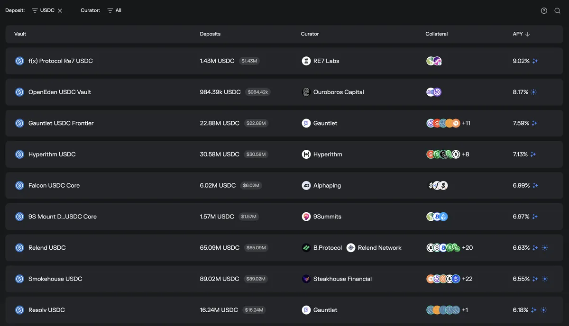This screenshot has width=569, height=326.
Task: Click sparkle rewards icon beside 7.13% APY
Action: (533, 154)
